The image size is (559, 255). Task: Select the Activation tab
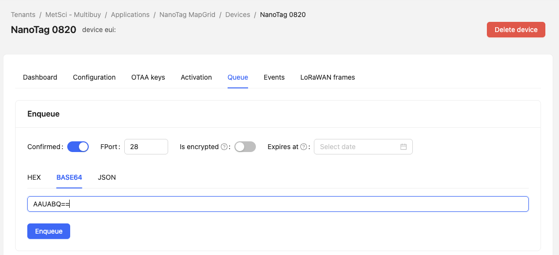(x=196, y=77)
